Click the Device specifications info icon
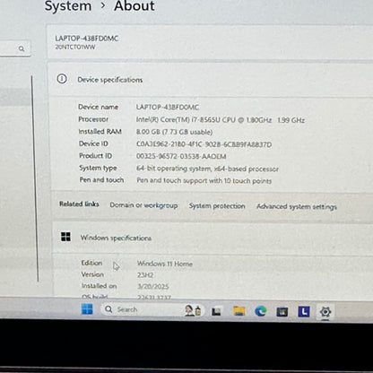Screen dimensions: 373x373 pyautogui.click(x=62, y=79)
